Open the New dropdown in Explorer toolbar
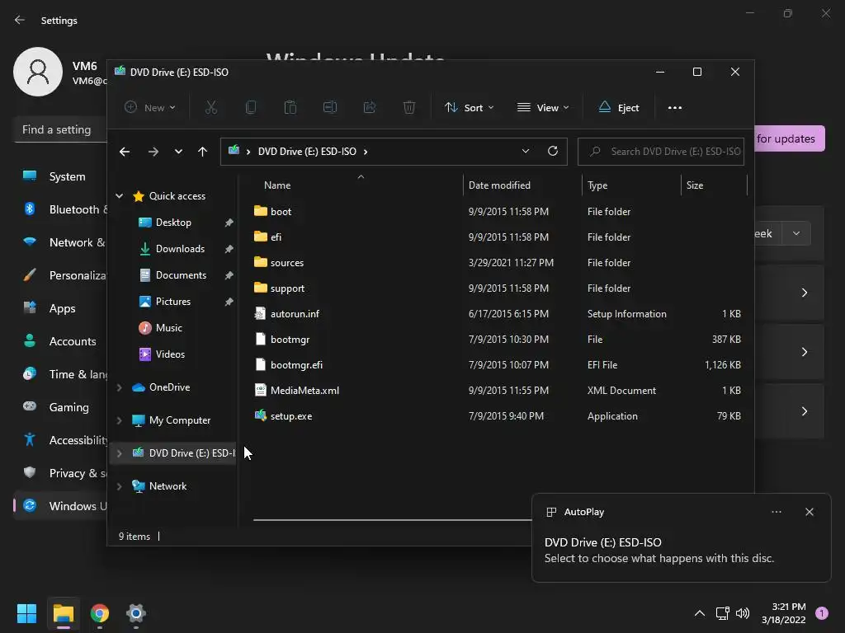 click(150, 108)
